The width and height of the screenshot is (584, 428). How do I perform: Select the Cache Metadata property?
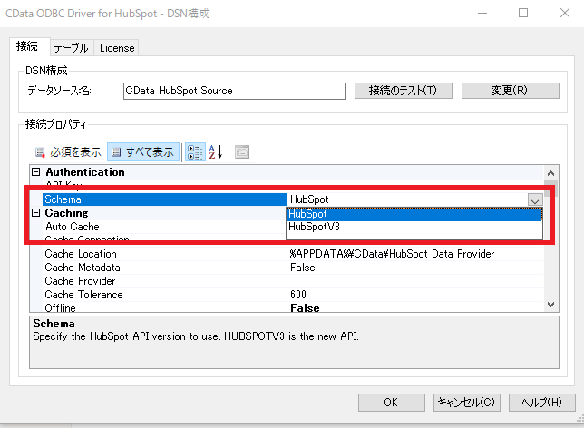(x=164, y=267)
